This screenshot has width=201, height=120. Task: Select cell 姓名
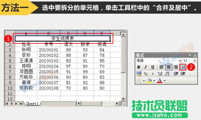pyautogui.click(x=26, y=44)
